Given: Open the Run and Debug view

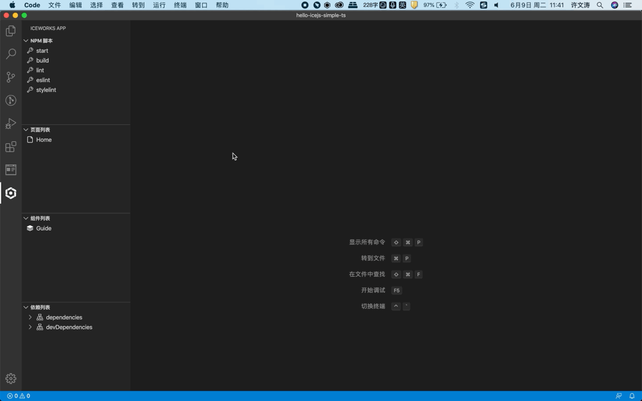Looking at the screenshot, I should pyautogui.click(x=11, y=123).
